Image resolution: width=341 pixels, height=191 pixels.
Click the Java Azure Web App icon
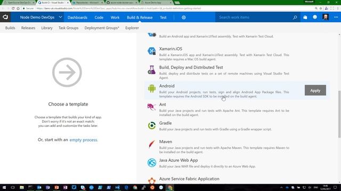tap(151, 163)
